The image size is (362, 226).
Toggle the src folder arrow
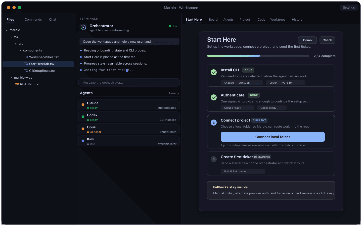pyautogui.click(x=16, y=44)
